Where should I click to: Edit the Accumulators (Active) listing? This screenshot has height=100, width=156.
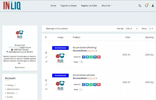pos(46,85)
